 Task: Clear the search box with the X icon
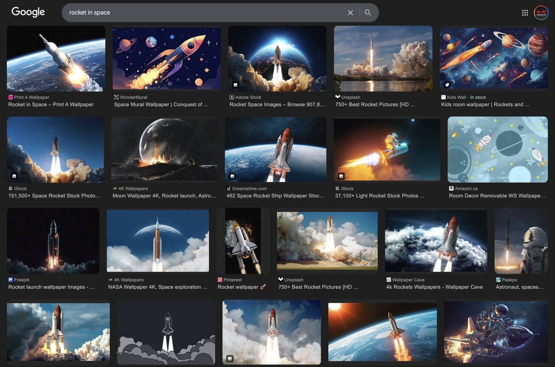(350, 13)
